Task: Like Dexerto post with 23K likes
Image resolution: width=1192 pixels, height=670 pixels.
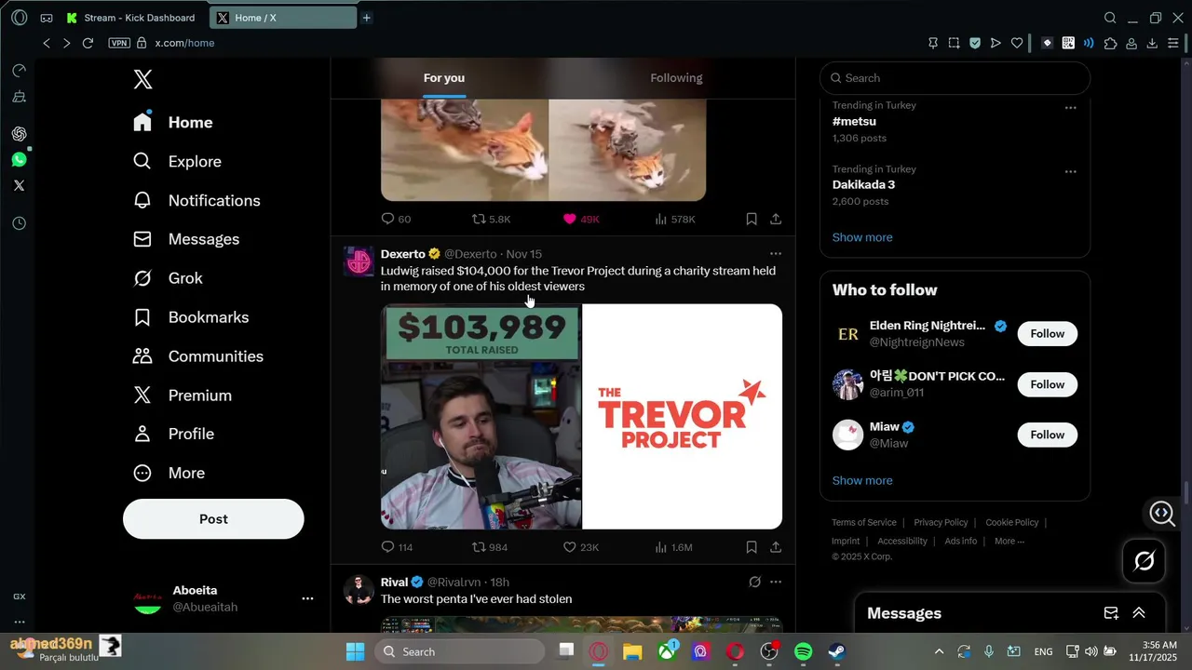Action: pos(581,547)
